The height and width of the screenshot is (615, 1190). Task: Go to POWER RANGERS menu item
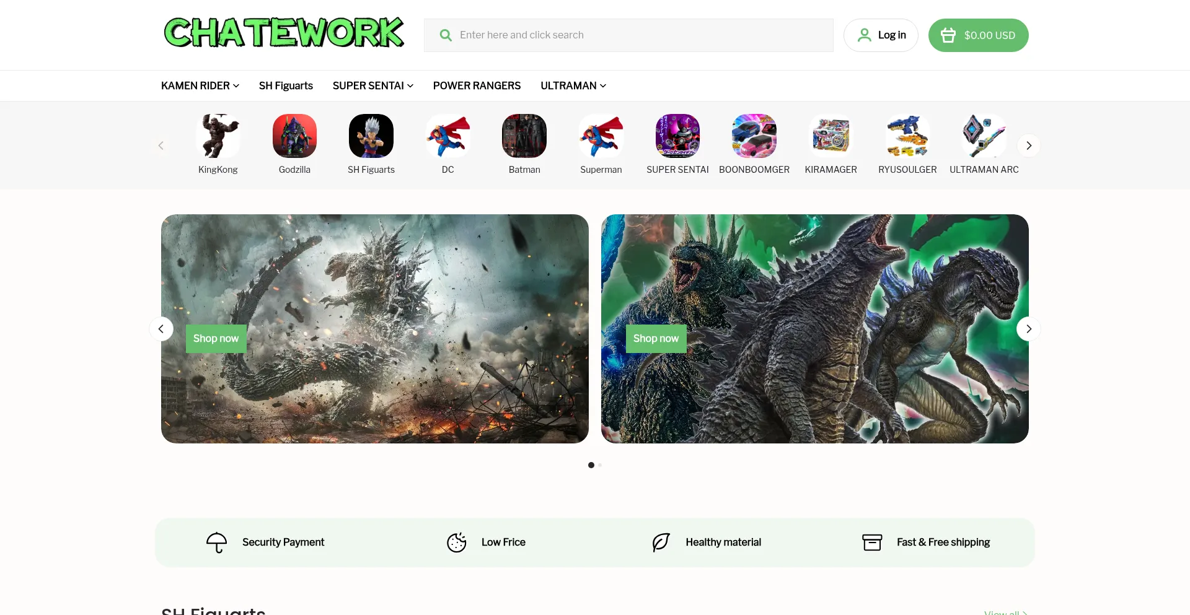pos(477,85)
